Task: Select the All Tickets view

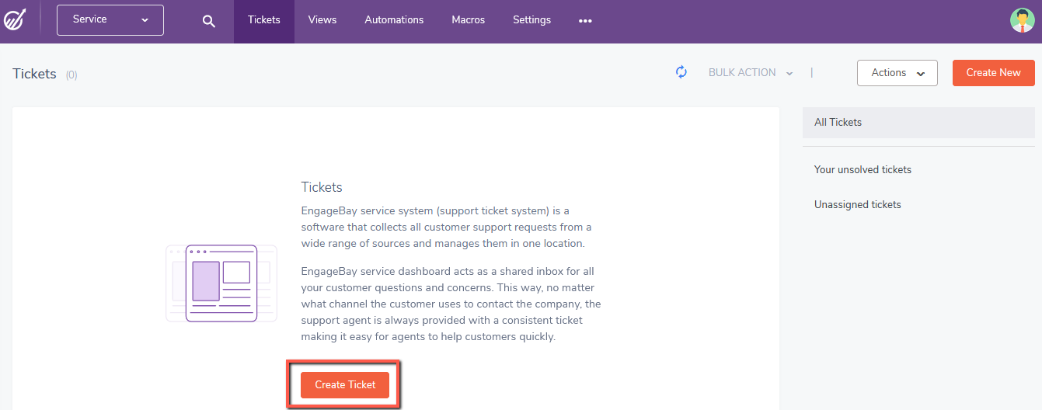Action: point(918,123)
